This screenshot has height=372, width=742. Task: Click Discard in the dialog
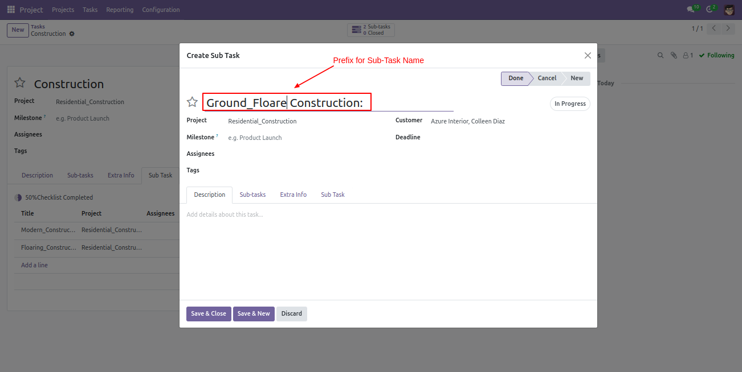click(x=292, y=314)
